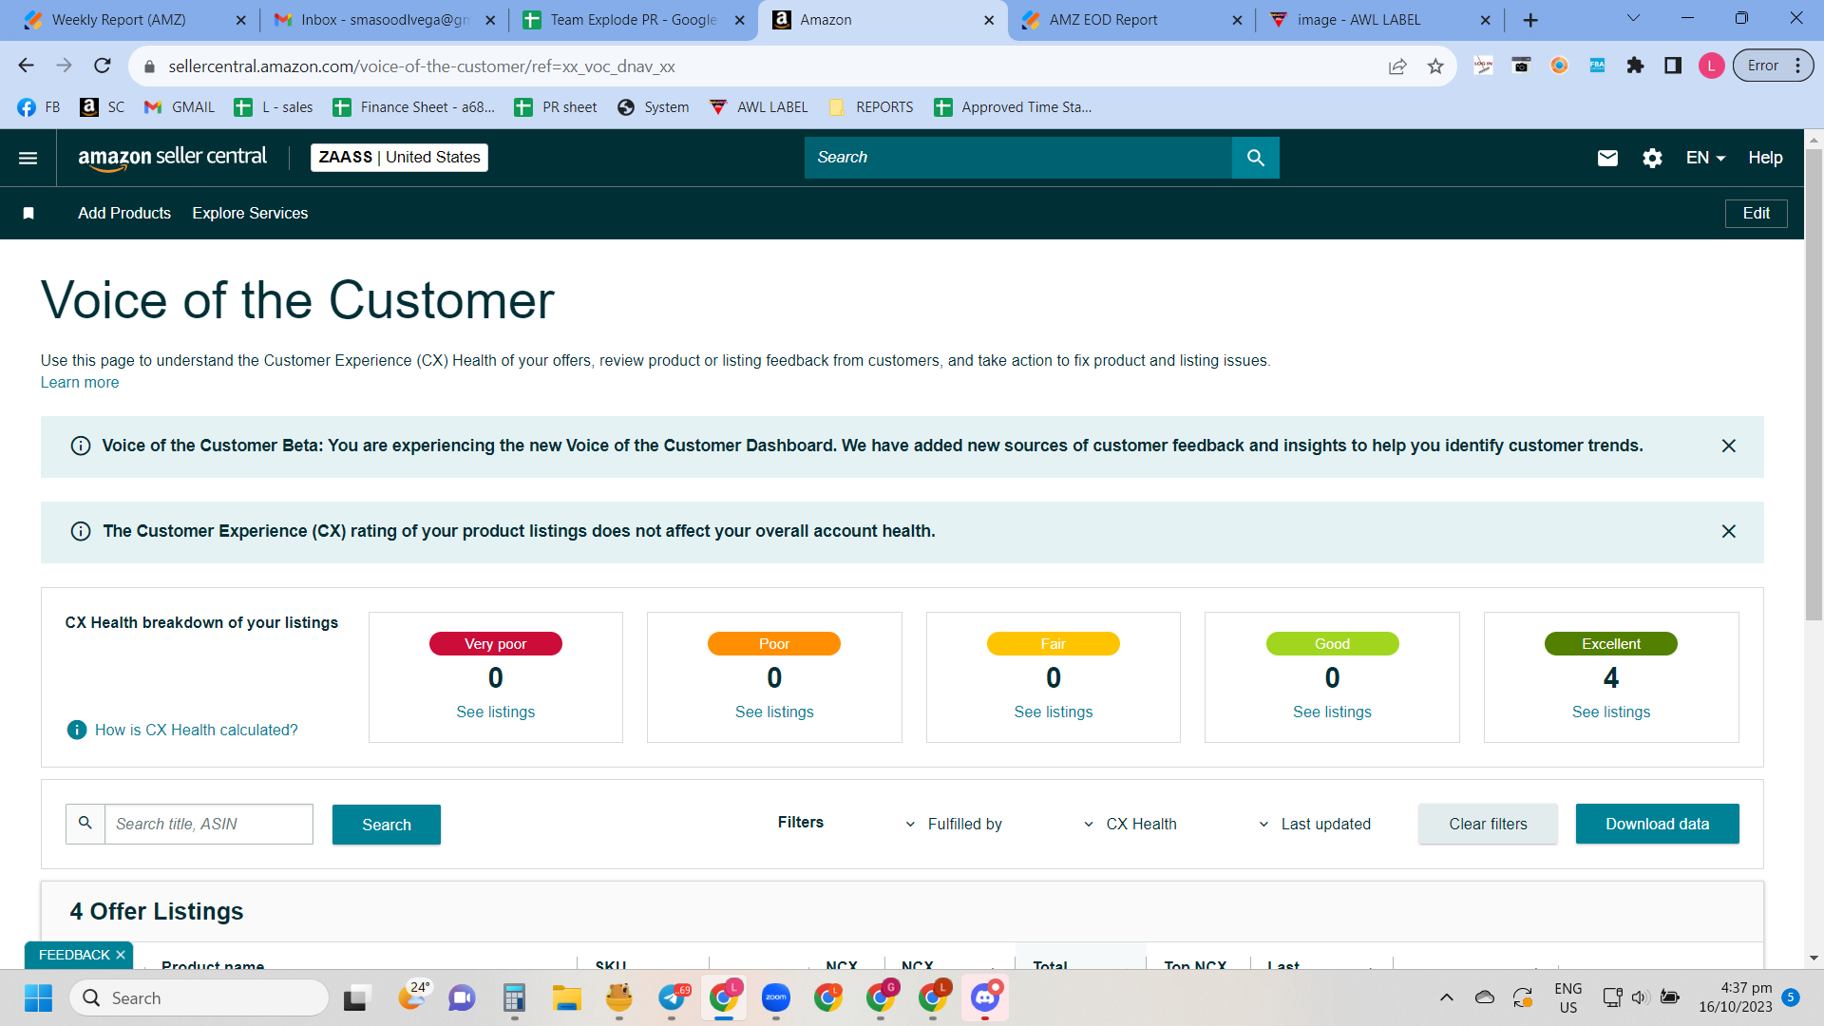Image resolution: width=1824 pixels, height=1026 pixels.
Task: Click the info icon beside CX Health calculated
Action: click(x=77, y=730)
